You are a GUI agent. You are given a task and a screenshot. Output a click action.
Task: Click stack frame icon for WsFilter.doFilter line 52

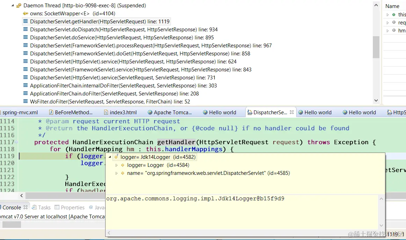point(26,101)
